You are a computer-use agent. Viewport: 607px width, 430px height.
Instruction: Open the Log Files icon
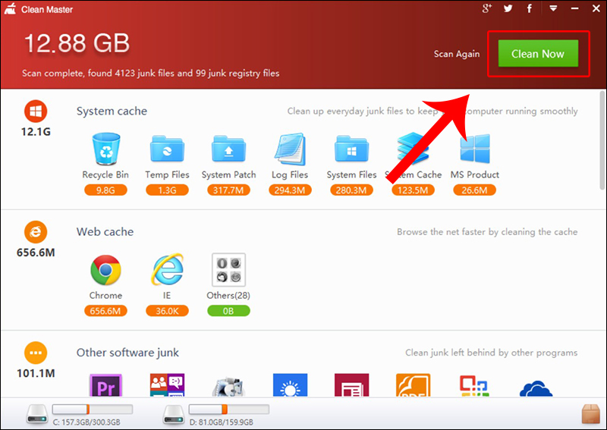pyautogui.click(x=290, y=149)
